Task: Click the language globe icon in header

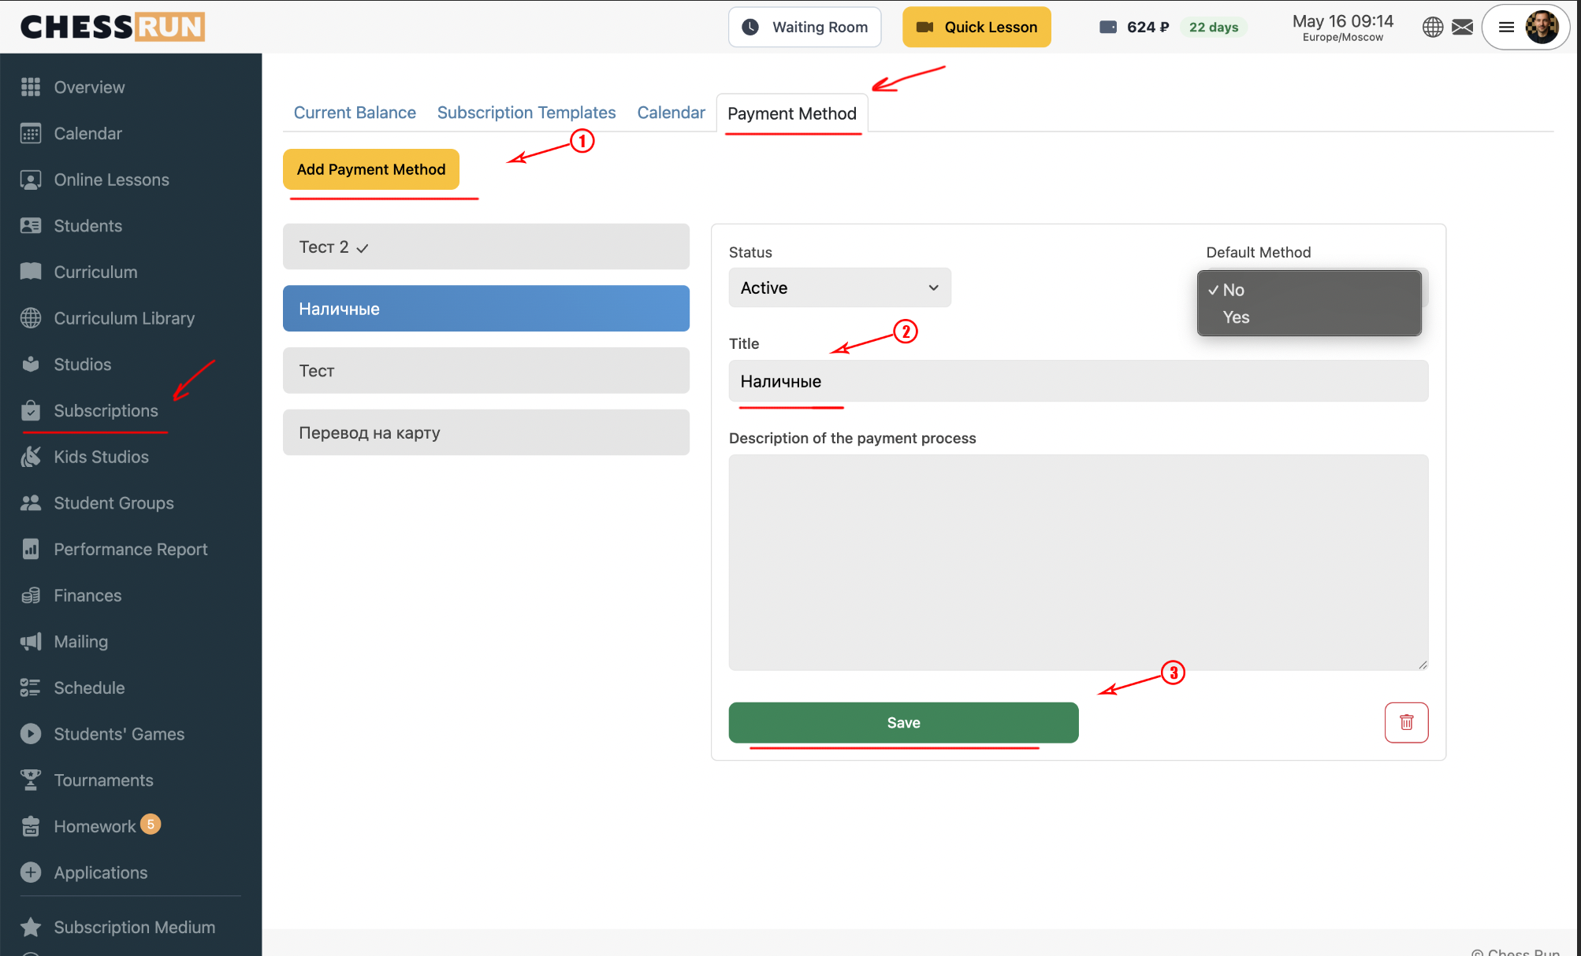Action: [1433, 28]
